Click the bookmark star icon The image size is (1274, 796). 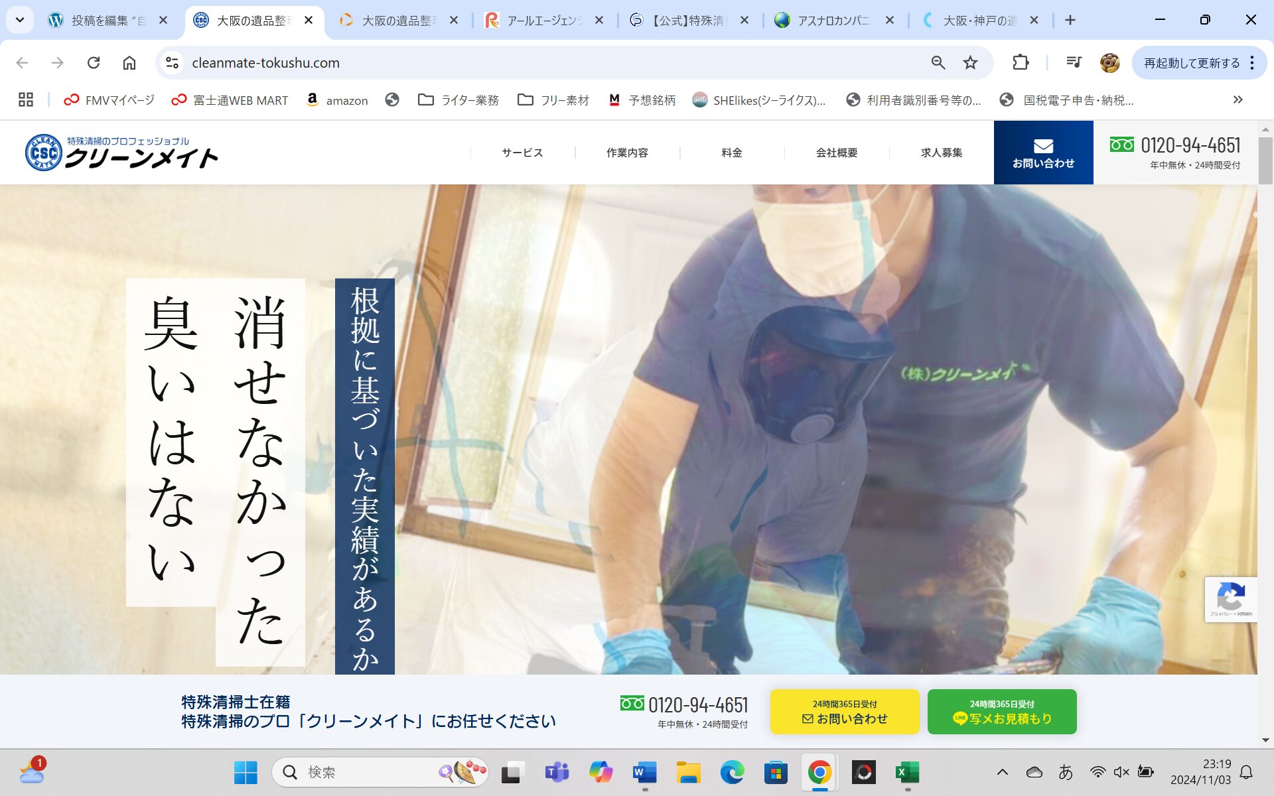click(970, 63)
